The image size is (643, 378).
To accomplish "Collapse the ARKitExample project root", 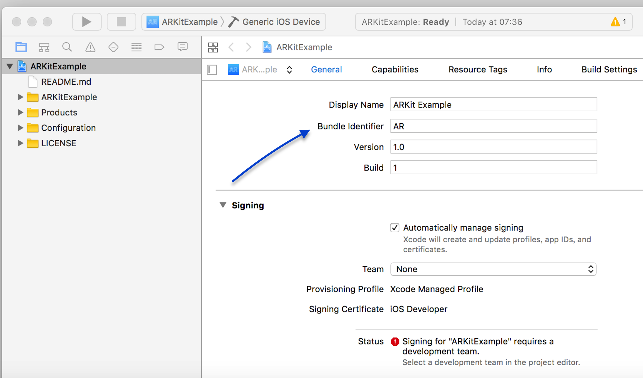I will pos(10,66).
